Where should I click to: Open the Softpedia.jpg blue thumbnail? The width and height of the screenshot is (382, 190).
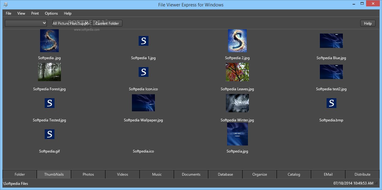point(238,134)
